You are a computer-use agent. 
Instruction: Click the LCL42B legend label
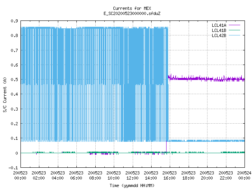coord(219,35)
